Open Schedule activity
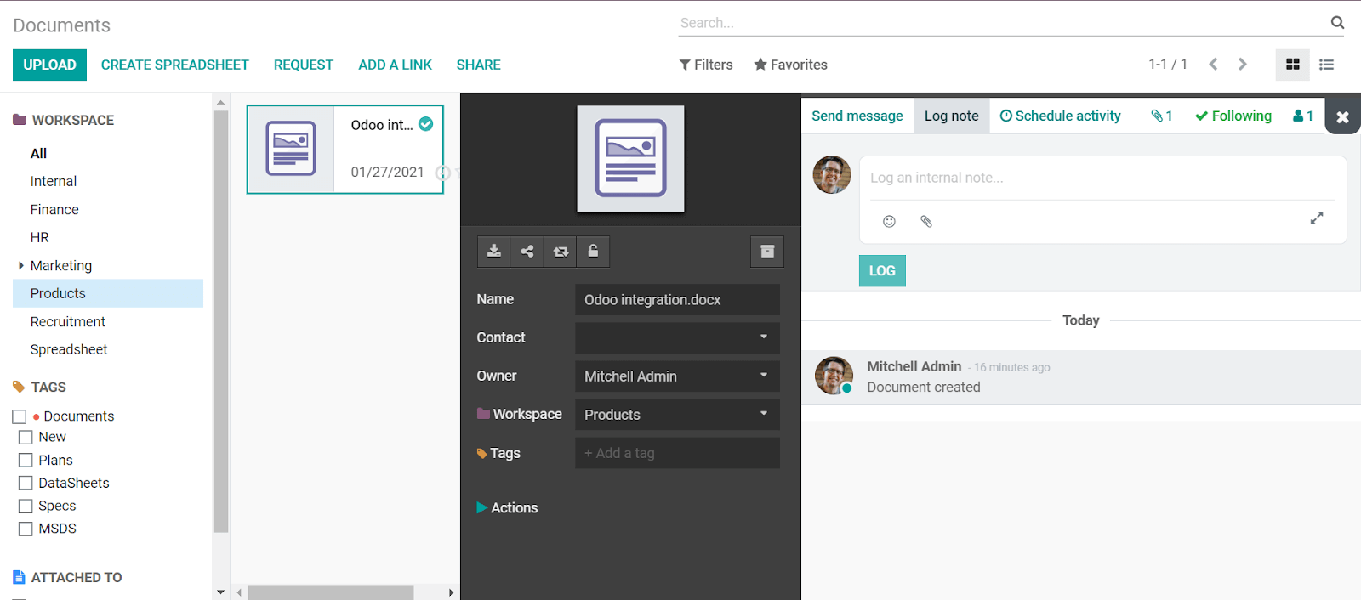The image size is (1361, 600). coord(1060,116)
